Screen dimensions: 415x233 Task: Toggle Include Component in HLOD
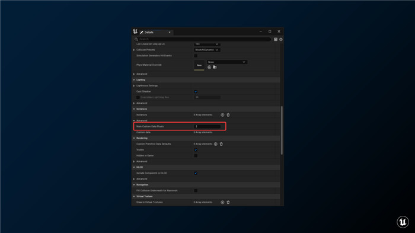click(x=196, y=173)
